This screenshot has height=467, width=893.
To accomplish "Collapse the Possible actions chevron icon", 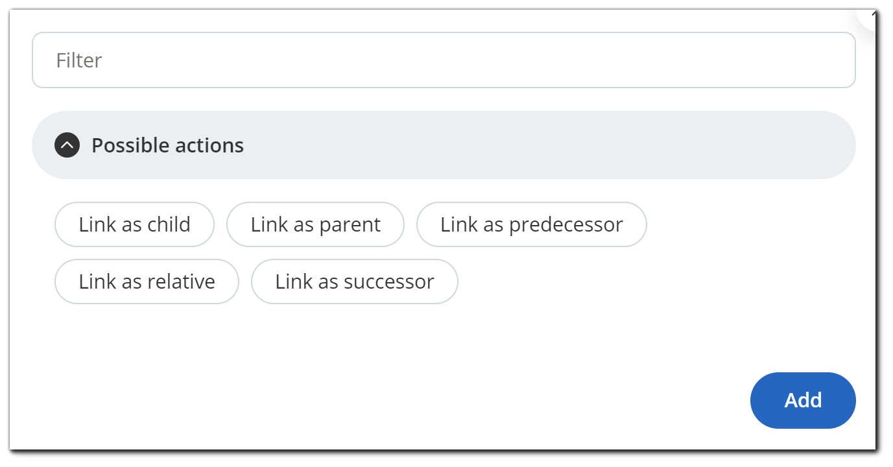I will pos(67,145).
